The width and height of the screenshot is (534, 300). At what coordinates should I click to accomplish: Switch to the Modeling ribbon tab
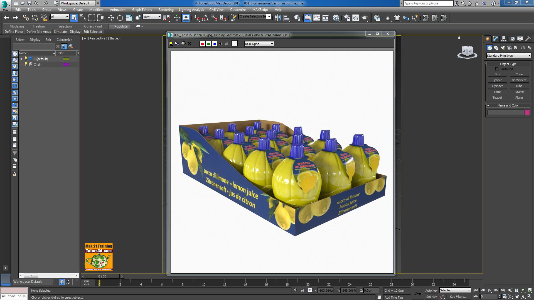point(17,26)
